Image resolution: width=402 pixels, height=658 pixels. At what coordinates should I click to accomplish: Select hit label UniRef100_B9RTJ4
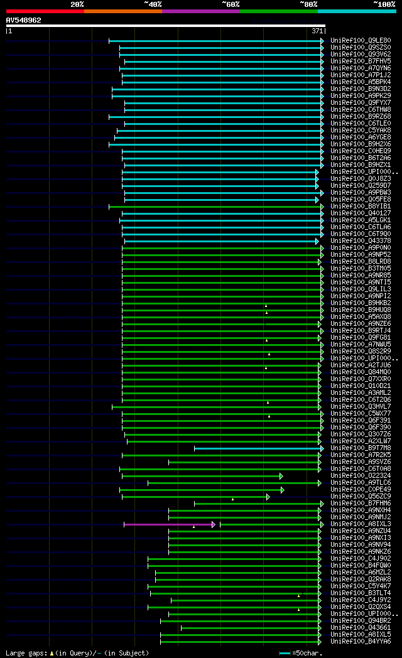pos(361,331)
